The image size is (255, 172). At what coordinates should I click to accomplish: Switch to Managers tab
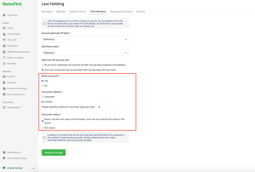47,11
